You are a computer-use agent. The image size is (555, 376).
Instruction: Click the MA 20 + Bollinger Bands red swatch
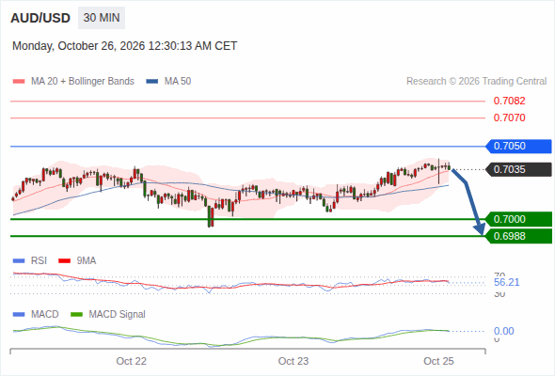(x=19, y=82)
